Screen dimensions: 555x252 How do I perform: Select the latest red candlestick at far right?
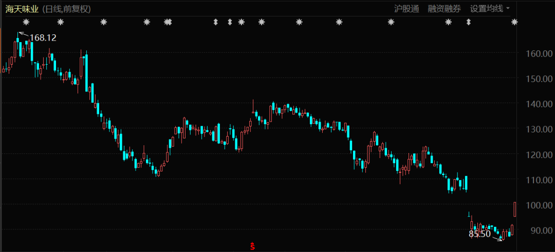(515, 209)
